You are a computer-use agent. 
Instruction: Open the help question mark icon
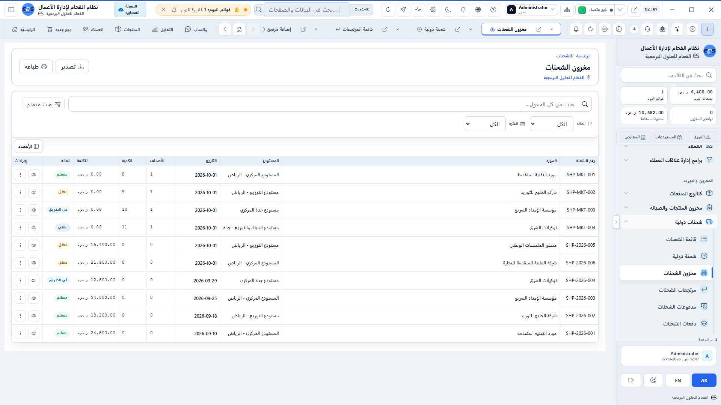(493, 10)
